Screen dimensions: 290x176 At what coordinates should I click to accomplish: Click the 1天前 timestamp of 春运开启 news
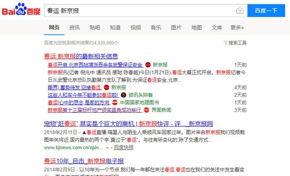tap(240, 65)
